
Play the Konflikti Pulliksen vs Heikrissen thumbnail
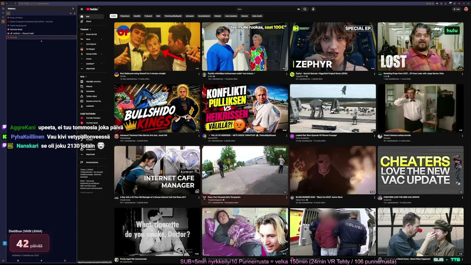tap(245, 108)
